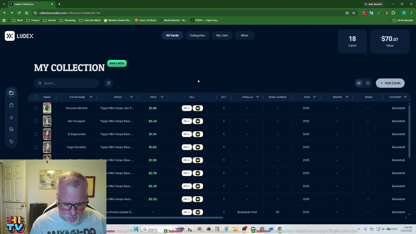
Task: Sell Kon Knueppel card on eBay
Action: tap(187, 121)
